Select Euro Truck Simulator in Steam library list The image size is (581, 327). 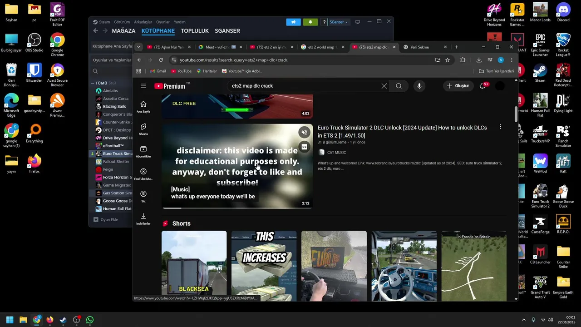pyautogui.click(x=114, y=154)
